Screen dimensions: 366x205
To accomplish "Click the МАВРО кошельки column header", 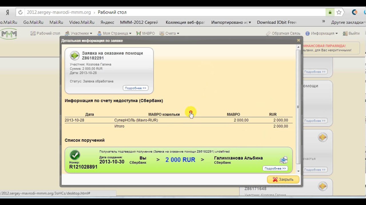I will (164, 114).
